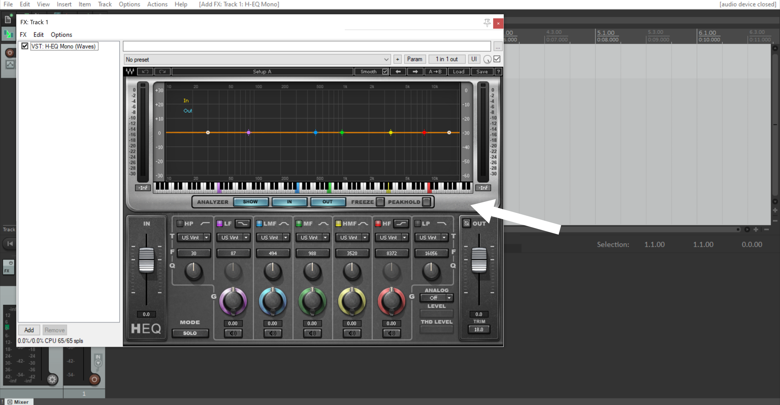This screenshot has height=405, width=780.
Task: Disable the Smooth checkbox in H-EQ
Action: [x=385, y=71]
